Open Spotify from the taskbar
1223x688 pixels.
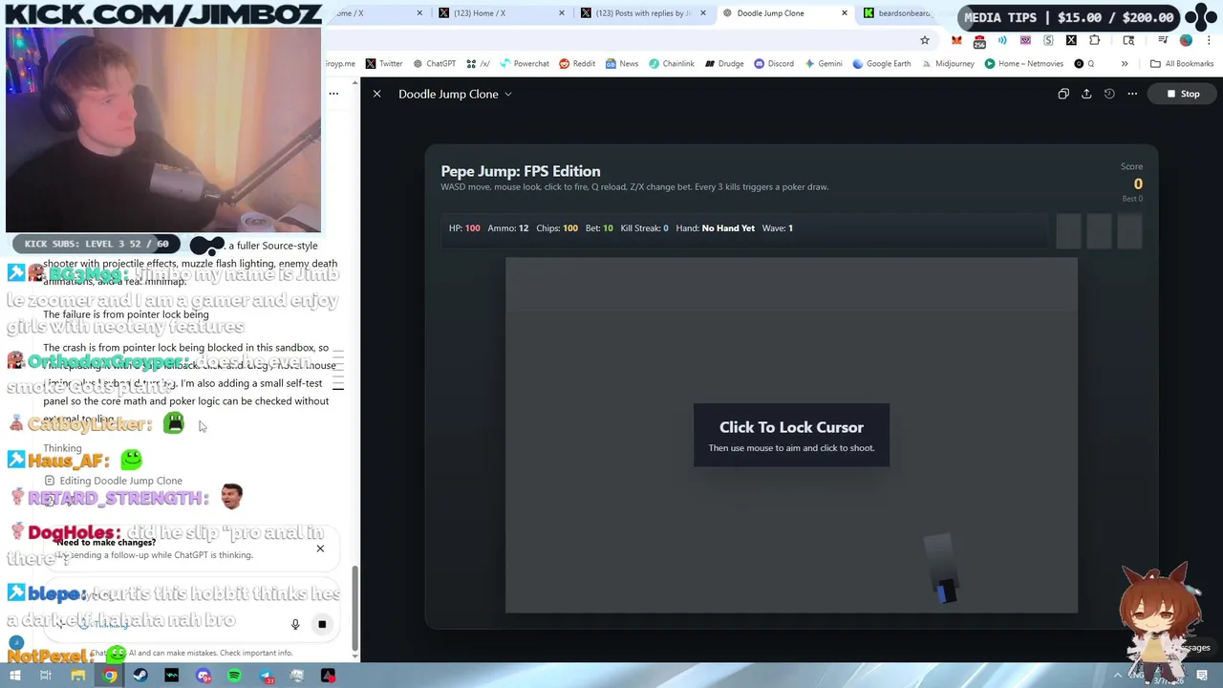235,676
